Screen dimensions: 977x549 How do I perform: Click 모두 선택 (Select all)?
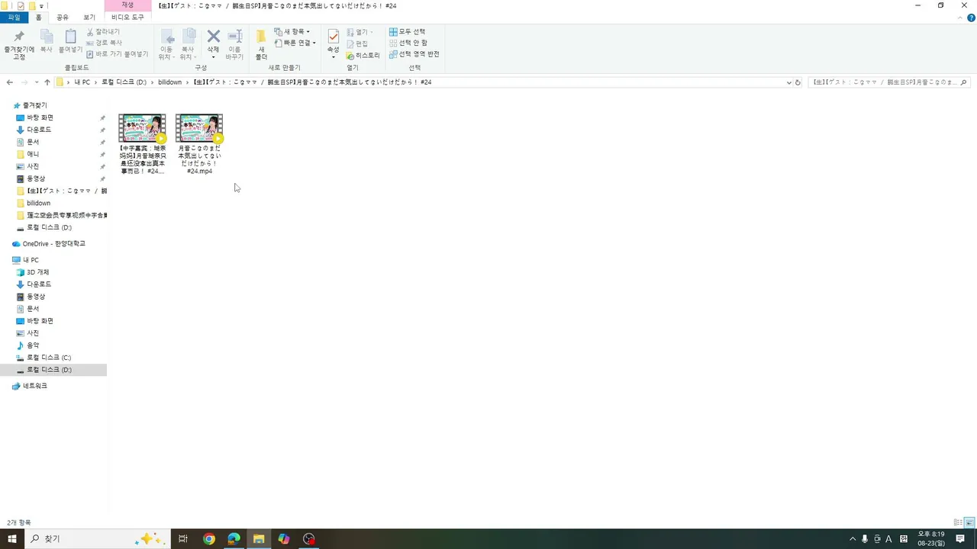(407, 32)
